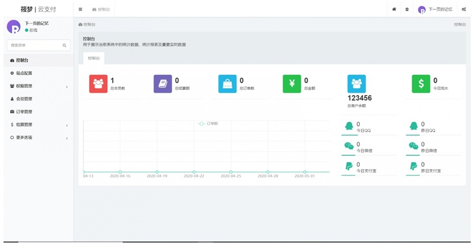
Task: Click the trash icon in top bar
Action: pyautogui.click(x=407, y=9)
